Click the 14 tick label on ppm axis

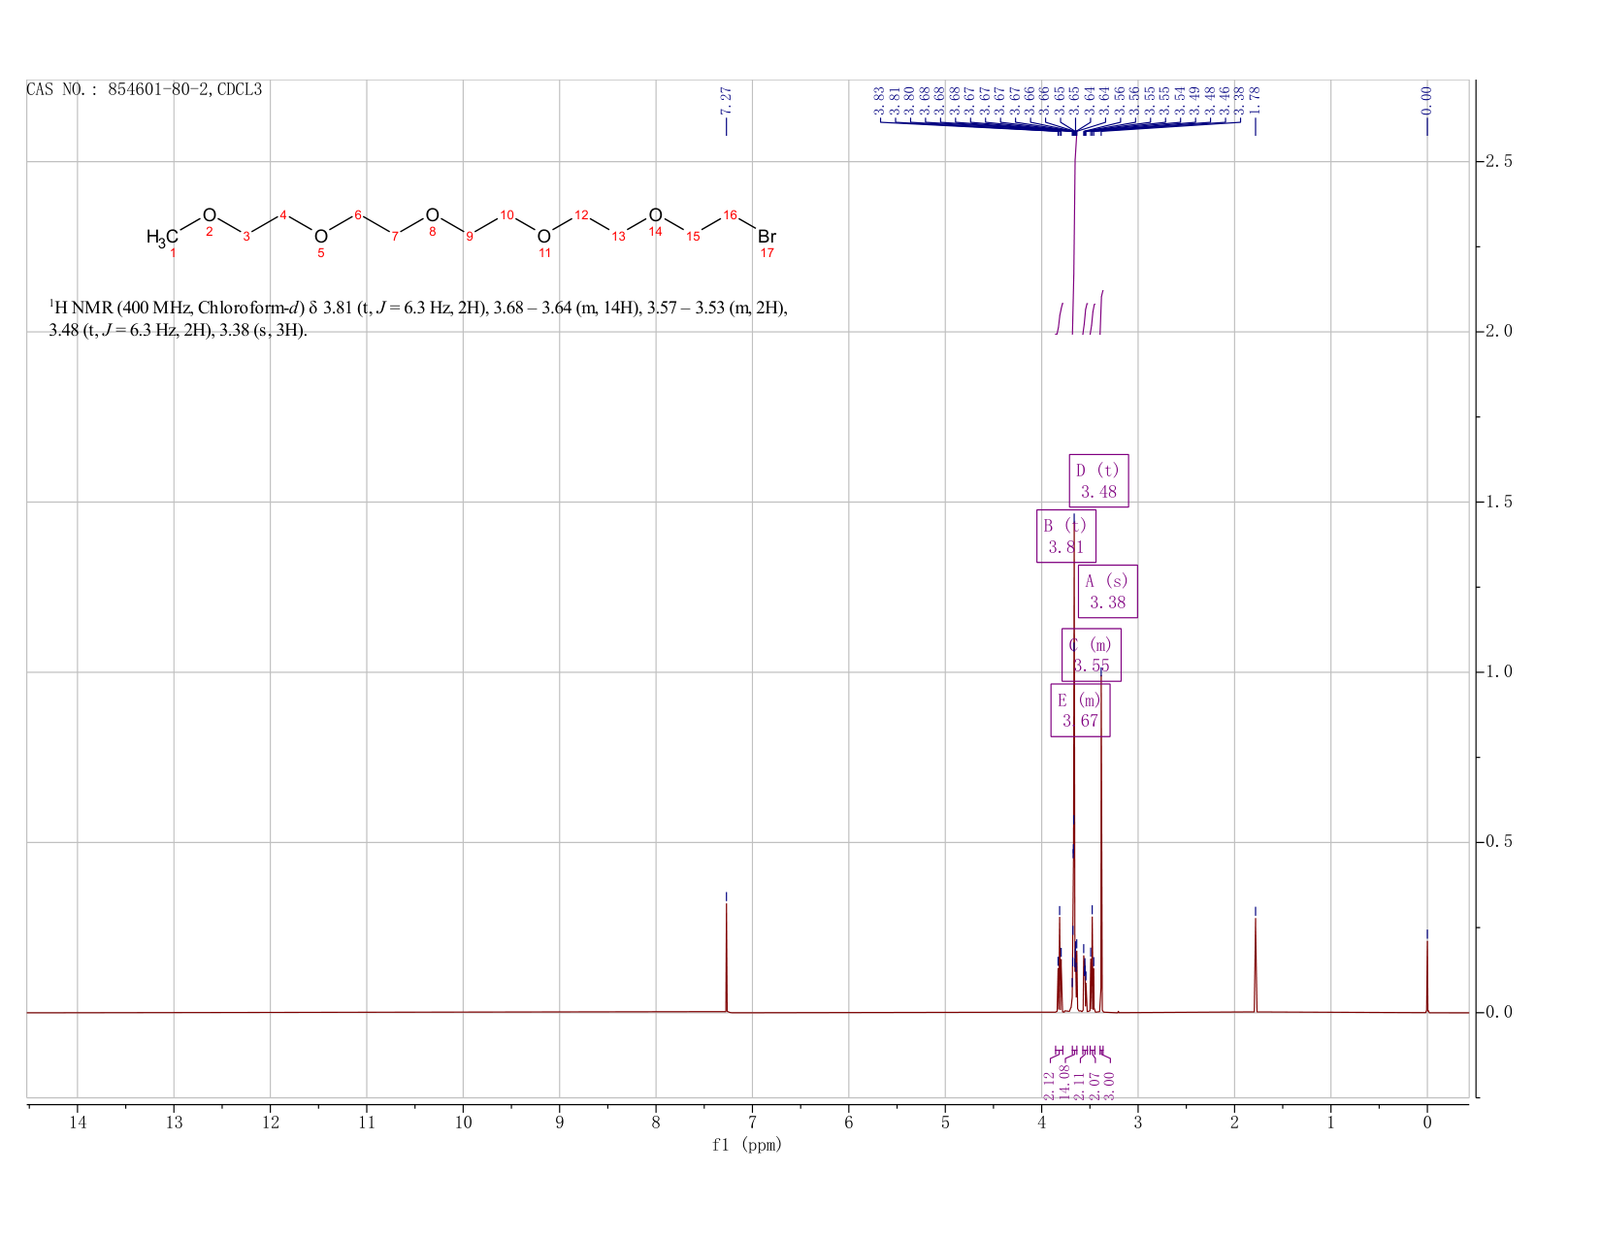click(78, 1122)
